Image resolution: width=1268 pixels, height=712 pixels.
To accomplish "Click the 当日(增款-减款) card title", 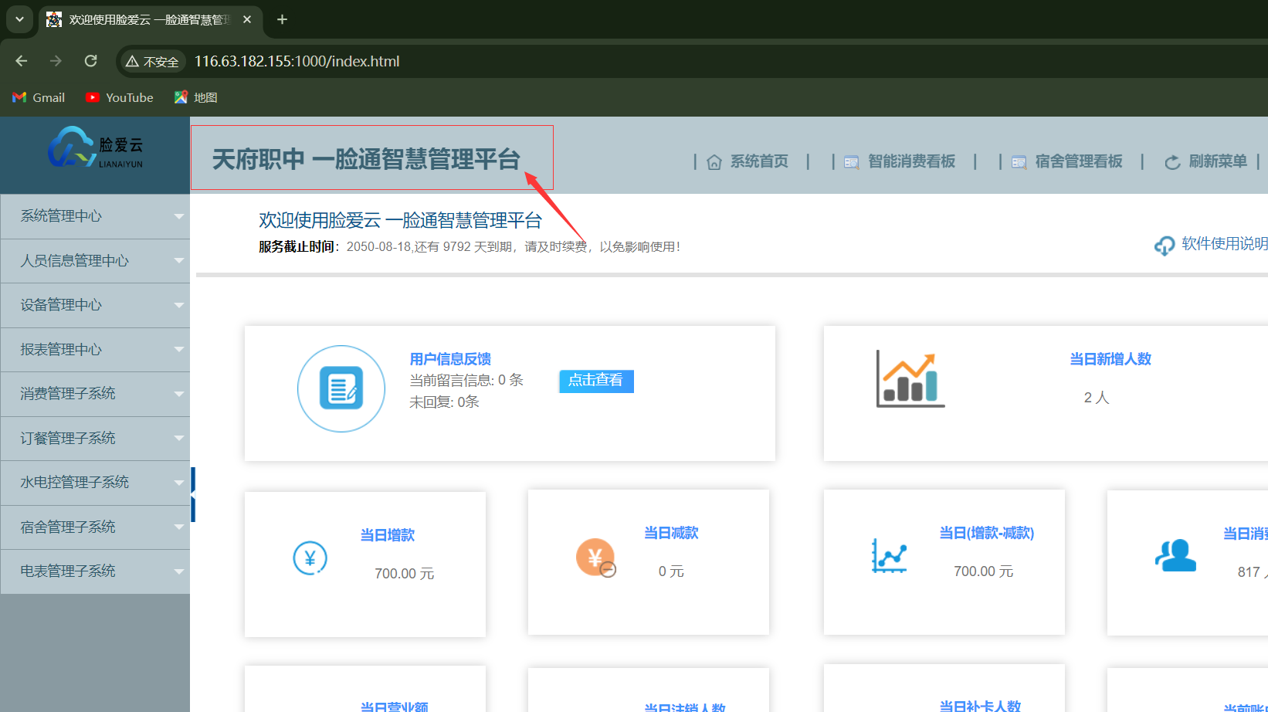I will pos(987,533).
